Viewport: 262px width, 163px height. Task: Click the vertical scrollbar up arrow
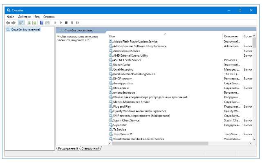pos(254,36)
